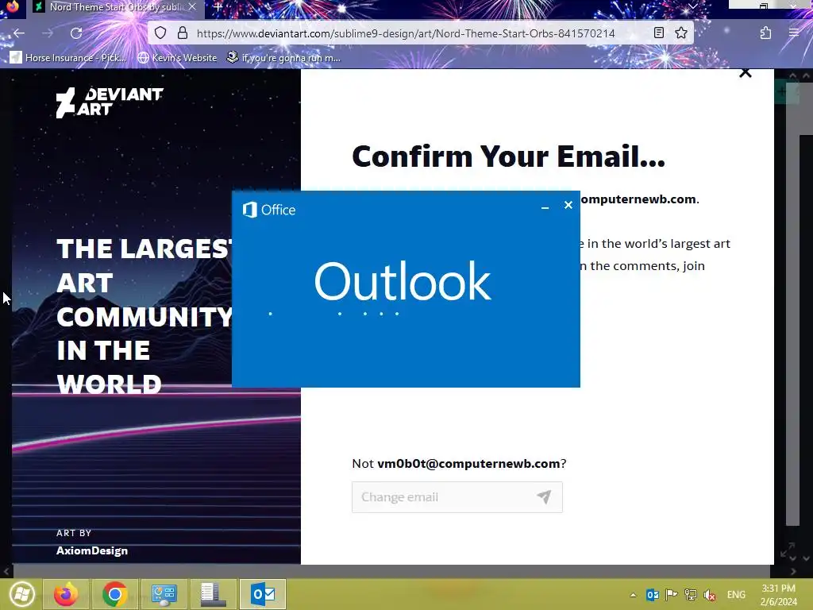Open the clock showing 3:31 PM
Viewport: 813px width, 610px height.
point(778,595)
